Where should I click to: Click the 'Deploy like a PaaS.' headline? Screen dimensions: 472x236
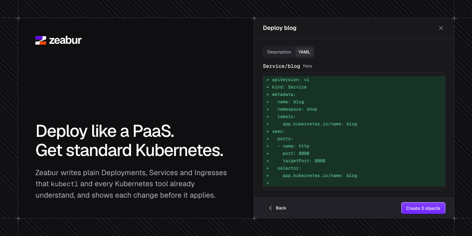105,131
